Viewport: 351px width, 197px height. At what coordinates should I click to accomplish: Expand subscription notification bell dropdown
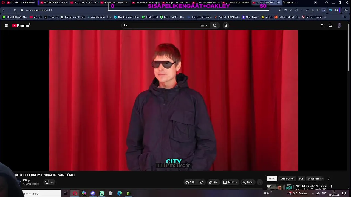(x=49, y=182)
